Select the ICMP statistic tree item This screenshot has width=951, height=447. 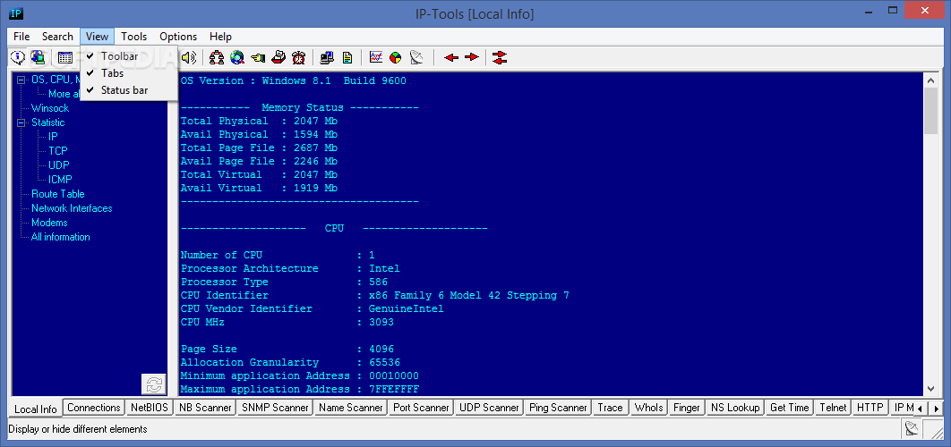(61, 180)
